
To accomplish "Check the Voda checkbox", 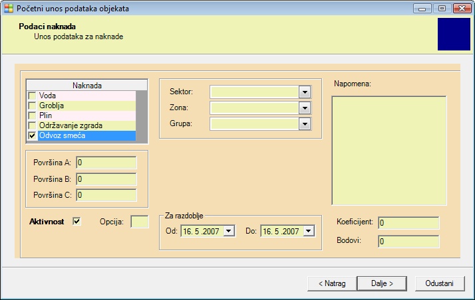I will pyautogui.click(x=32, y=96).
